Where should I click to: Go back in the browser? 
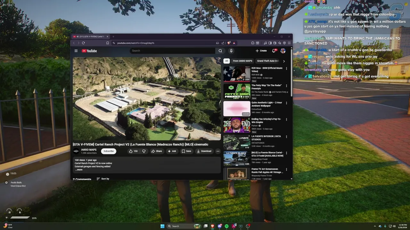74,43
